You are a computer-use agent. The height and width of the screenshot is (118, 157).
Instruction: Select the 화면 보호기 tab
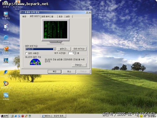tap(35, 16)
